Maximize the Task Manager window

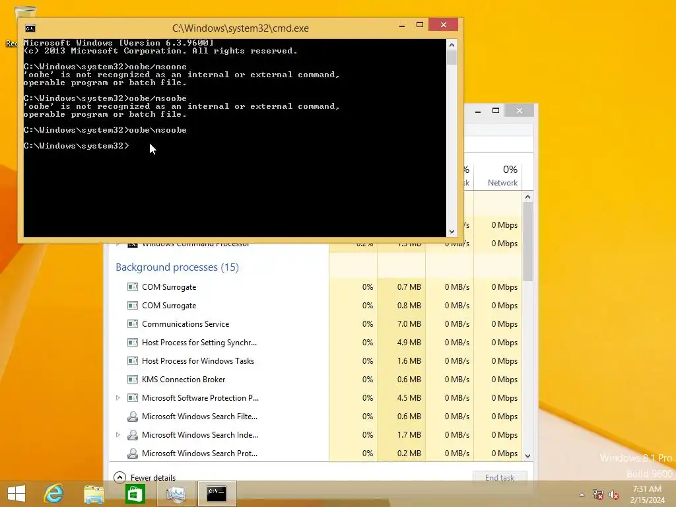point(496,111)
